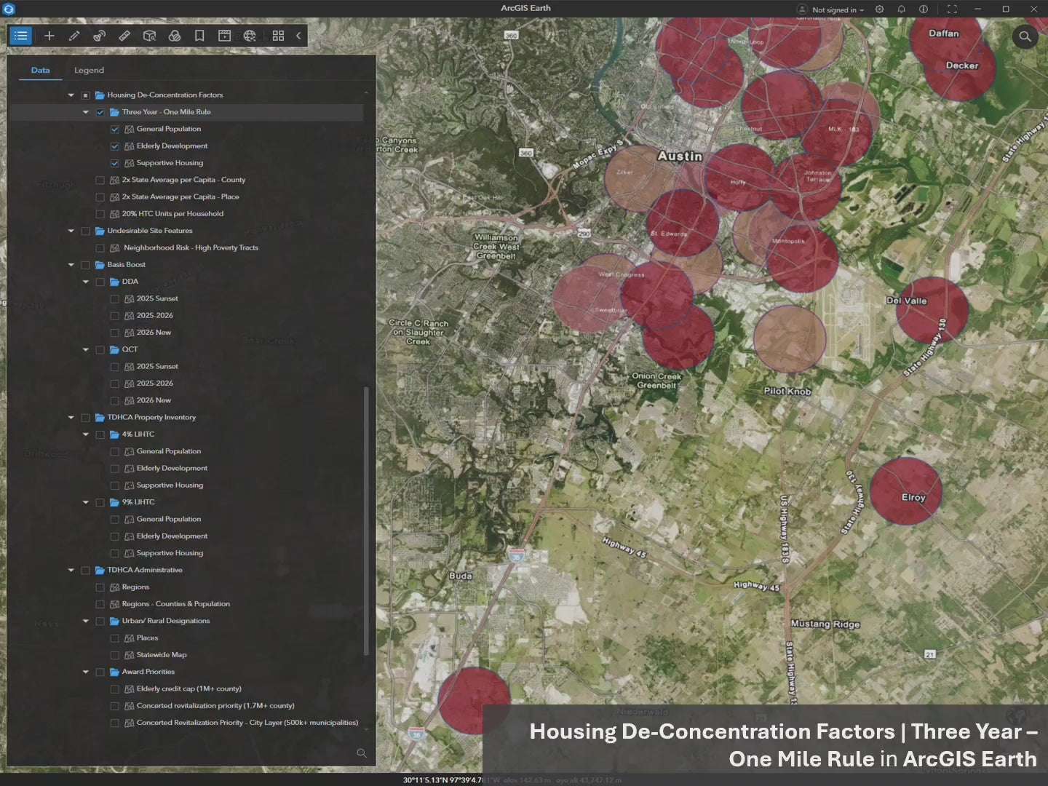The image size is (1048, 786).
Task: Click the Three Year - One Mile Rule folder icon
Action: click(114, 112)
